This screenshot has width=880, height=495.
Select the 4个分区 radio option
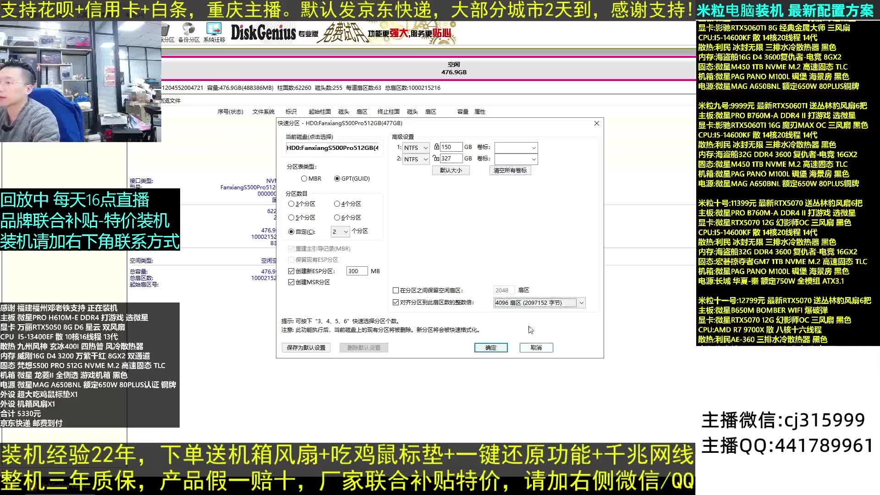coord(337,203)
